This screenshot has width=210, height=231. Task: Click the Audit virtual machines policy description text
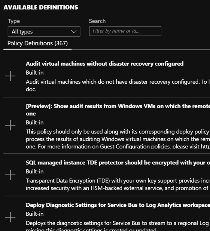point(117,82)
